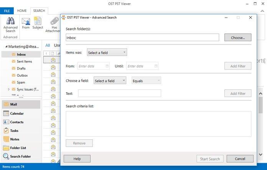Open the From date calendar picker
267x170 pixels.
tap(107, 66)
